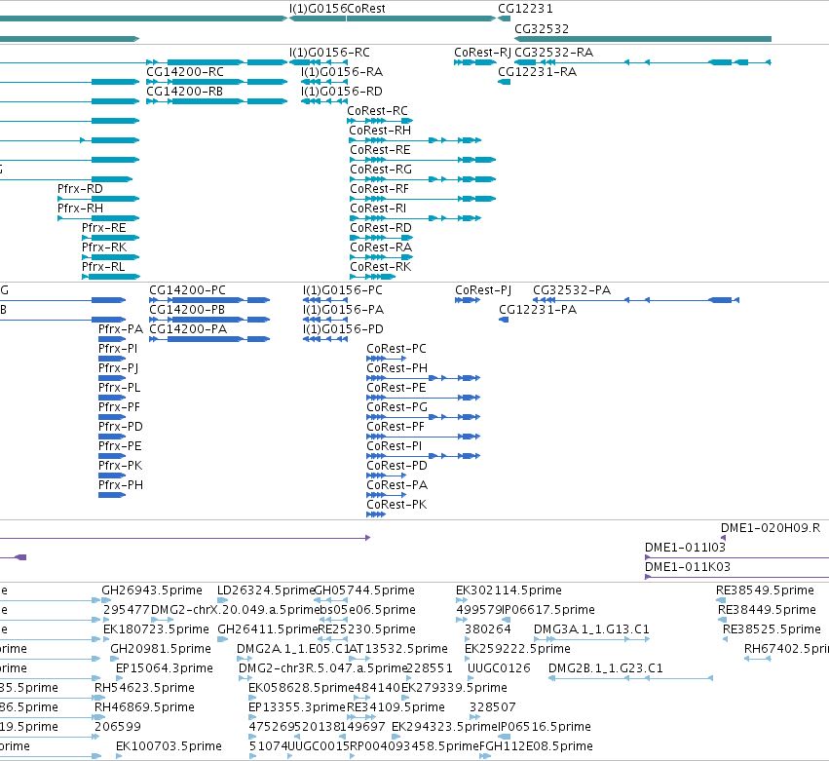Select EST RE38549.5prime
Screen dimensions: 829x761
[721, 601]
